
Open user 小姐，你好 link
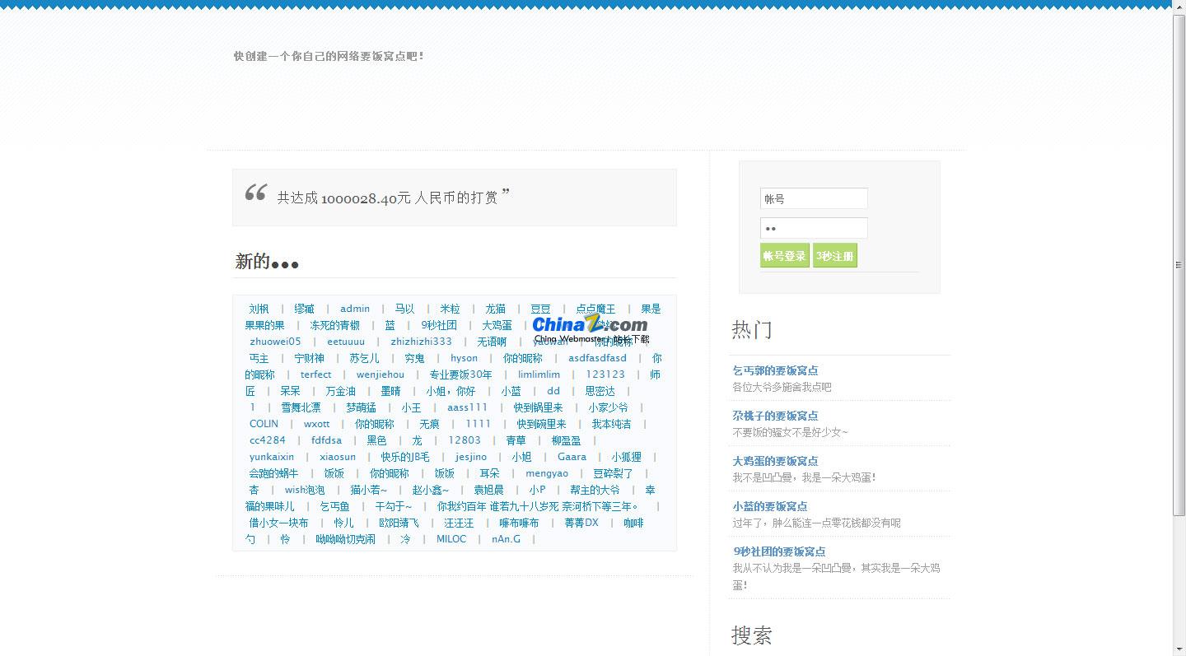tap(451, 391)
